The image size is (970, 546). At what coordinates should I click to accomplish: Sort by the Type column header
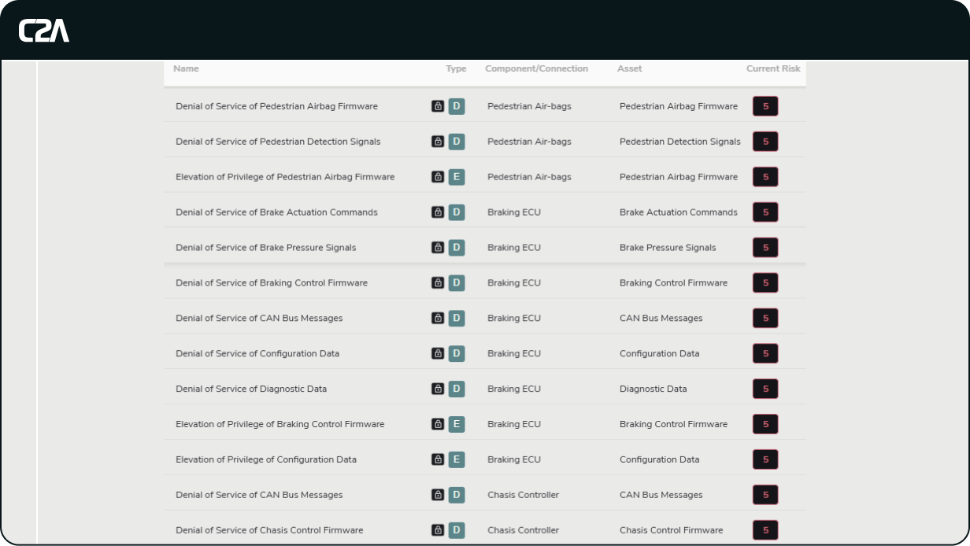(x=456, y=68)
